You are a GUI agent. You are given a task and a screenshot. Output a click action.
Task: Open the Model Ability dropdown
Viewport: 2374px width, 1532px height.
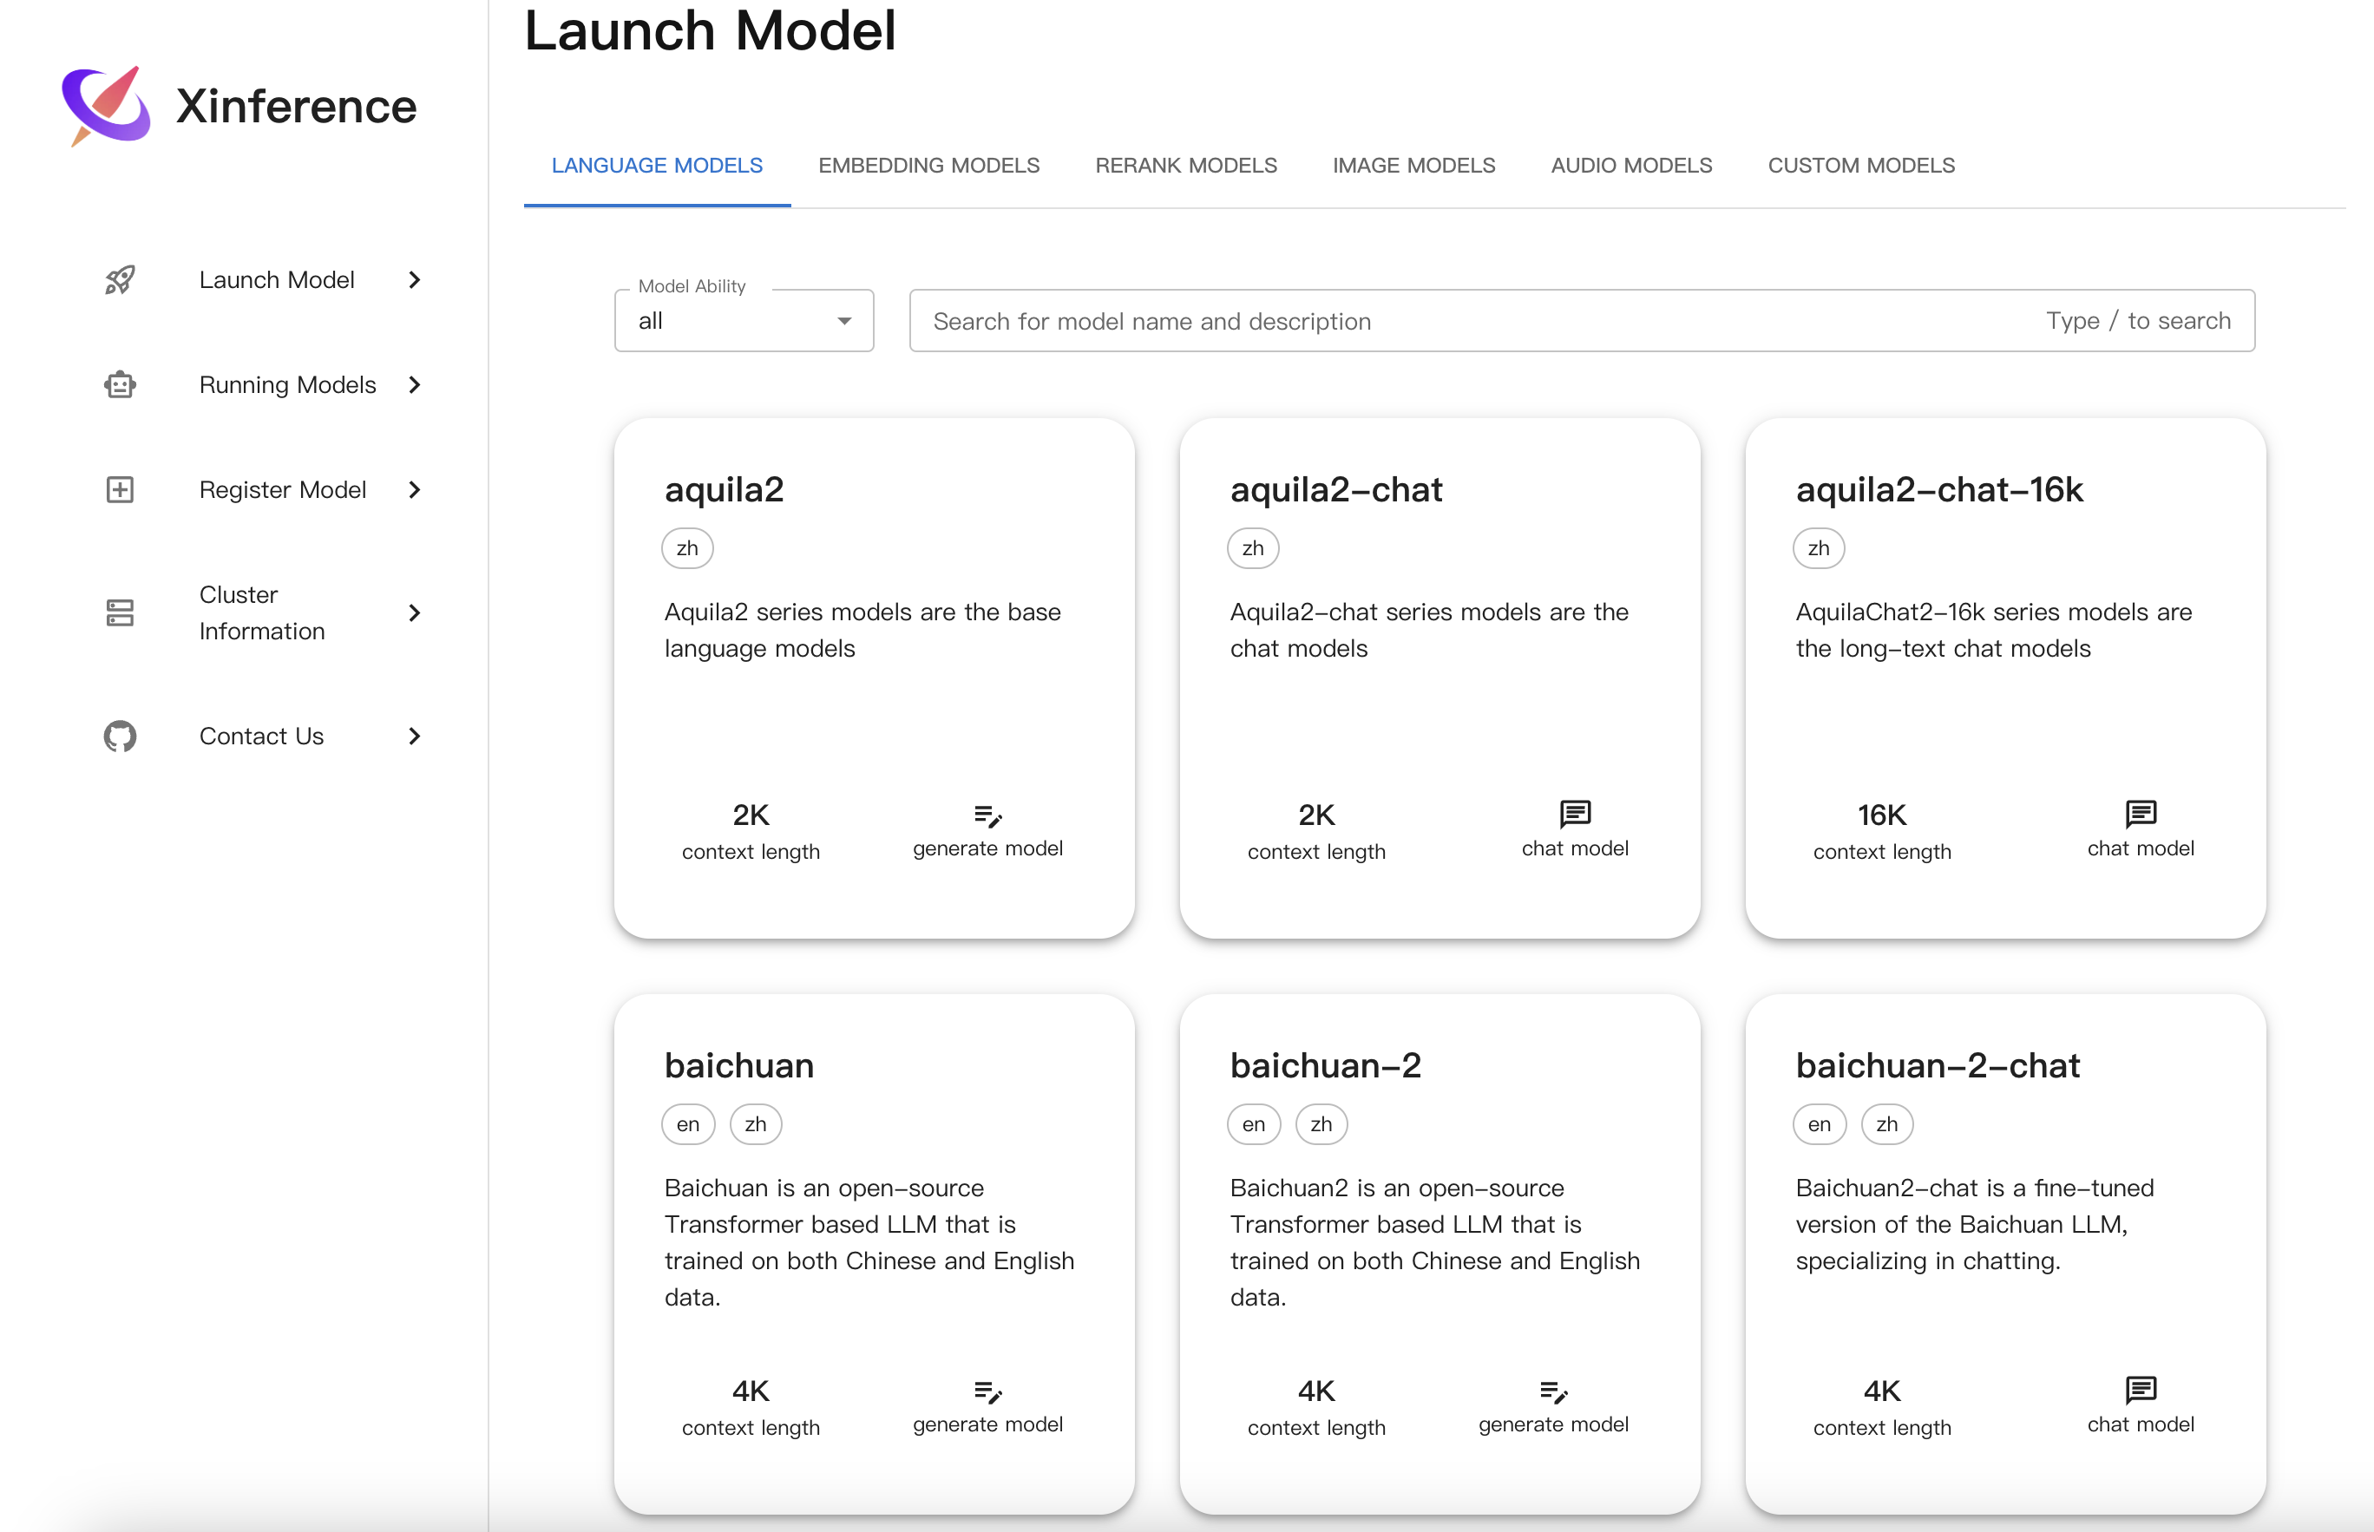pos(744,321)
